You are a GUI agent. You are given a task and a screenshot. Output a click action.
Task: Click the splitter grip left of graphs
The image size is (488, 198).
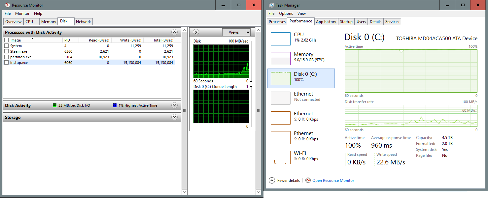[x=184, y=110]
